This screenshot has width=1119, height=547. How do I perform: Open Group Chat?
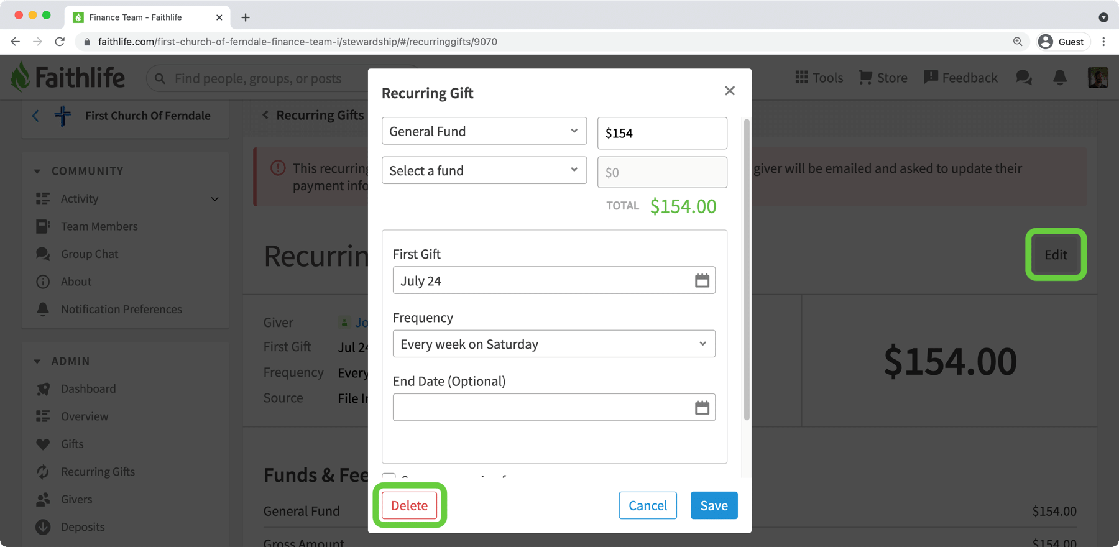(90, 254)
